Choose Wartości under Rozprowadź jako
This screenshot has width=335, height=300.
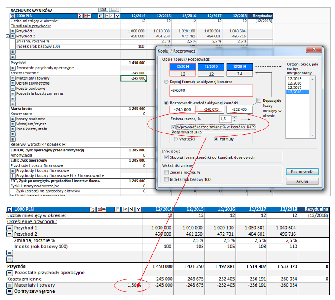(x=176, y=139)
